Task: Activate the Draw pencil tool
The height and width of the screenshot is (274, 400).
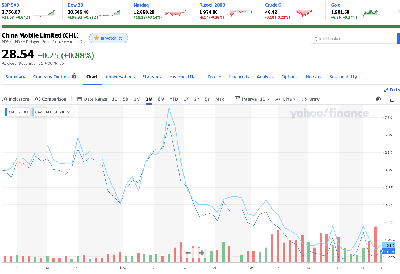Action: 311,99
